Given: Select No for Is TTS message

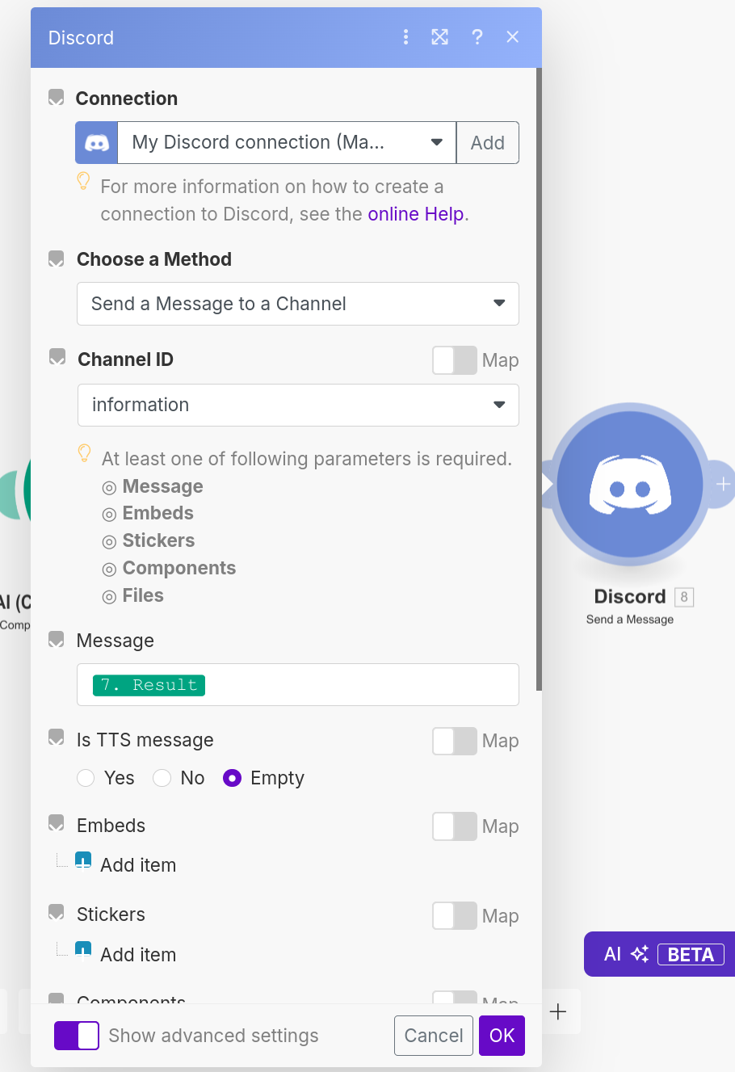Looking at the screenshot, I should coord(162,778).
